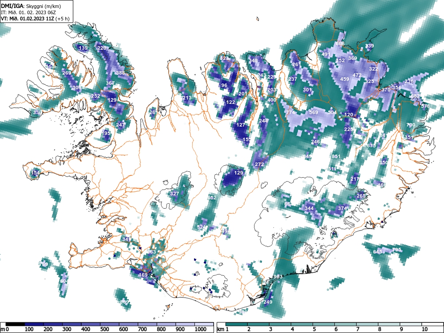Select the 272 map value
Image resolution: width=444 pixels, height=333 pixels.
point(259,165)
